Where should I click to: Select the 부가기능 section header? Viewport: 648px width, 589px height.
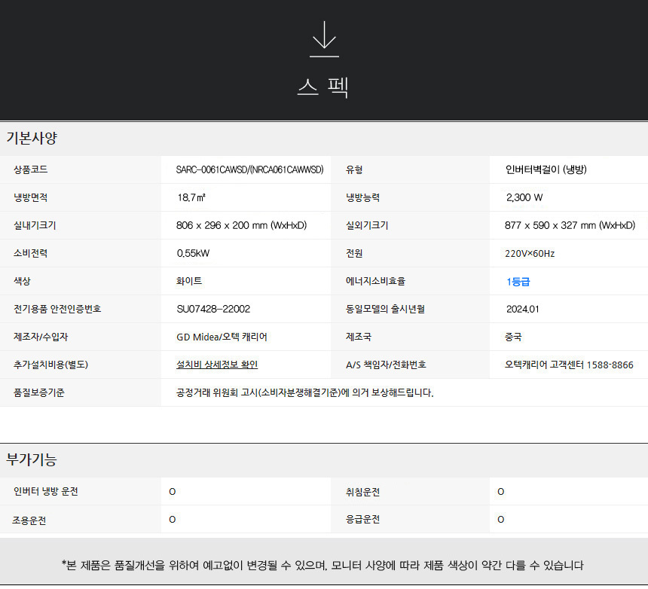32,459
